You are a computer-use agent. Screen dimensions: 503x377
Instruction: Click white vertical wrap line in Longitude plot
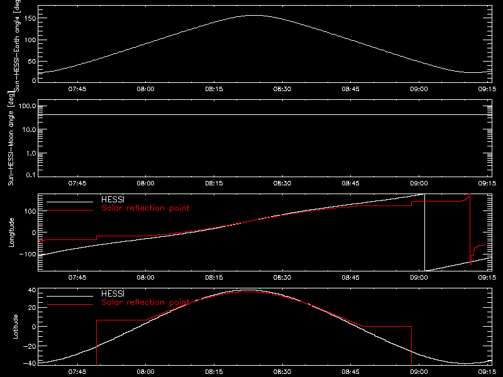point(425,232)
